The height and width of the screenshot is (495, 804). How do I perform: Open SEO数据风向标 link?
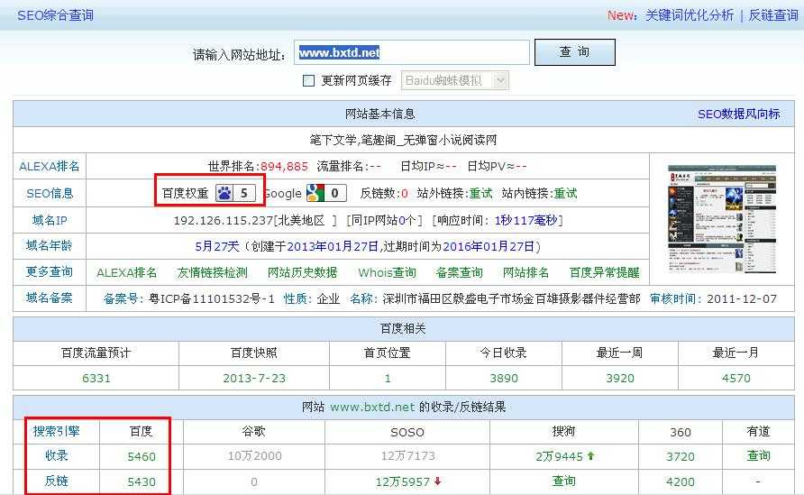coord(738,114)
